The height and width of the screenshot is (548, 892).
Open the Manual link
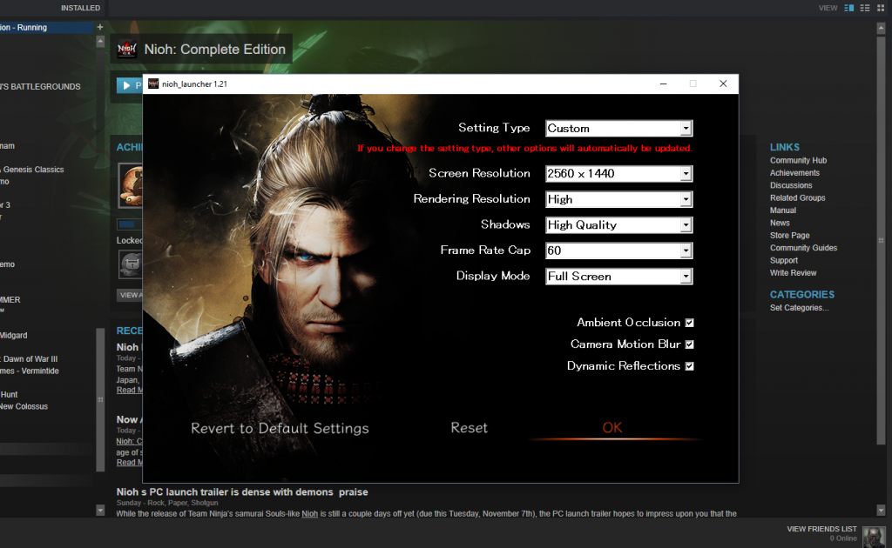783,211
